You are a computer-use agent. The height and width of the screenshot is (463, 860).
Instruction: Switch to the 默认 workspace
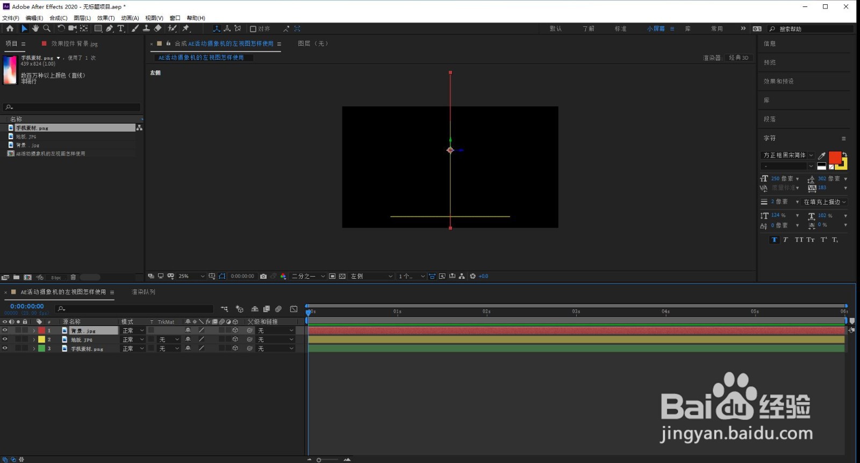click(556, 28)
